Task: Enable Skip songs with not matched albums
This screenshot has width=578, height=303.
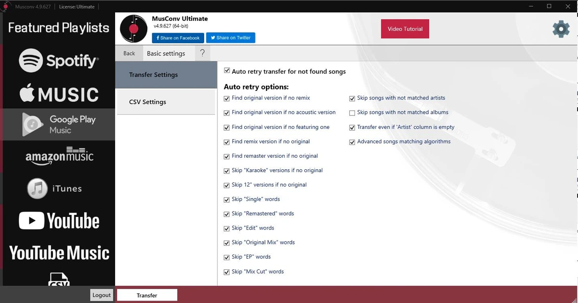Action: [352, 113]
